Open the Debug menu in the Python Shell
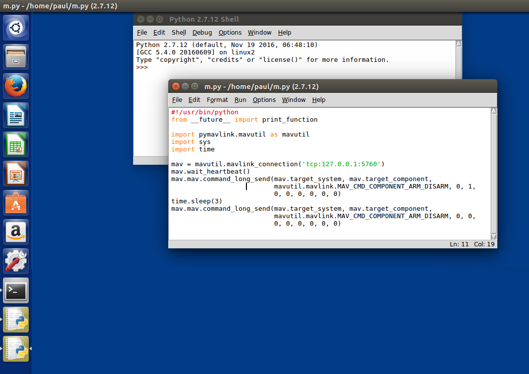This screenshot has height=374, width=529. 202,32
